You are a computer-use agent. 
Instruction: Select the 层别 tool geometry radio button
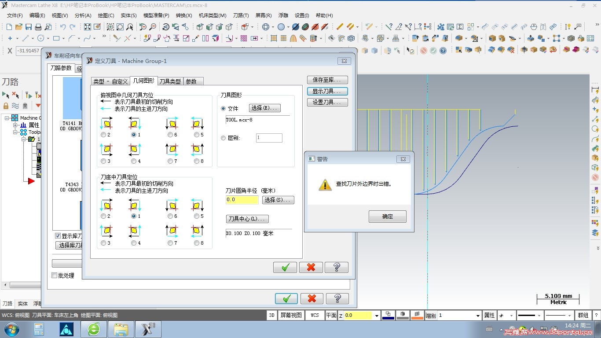point(224,138)
